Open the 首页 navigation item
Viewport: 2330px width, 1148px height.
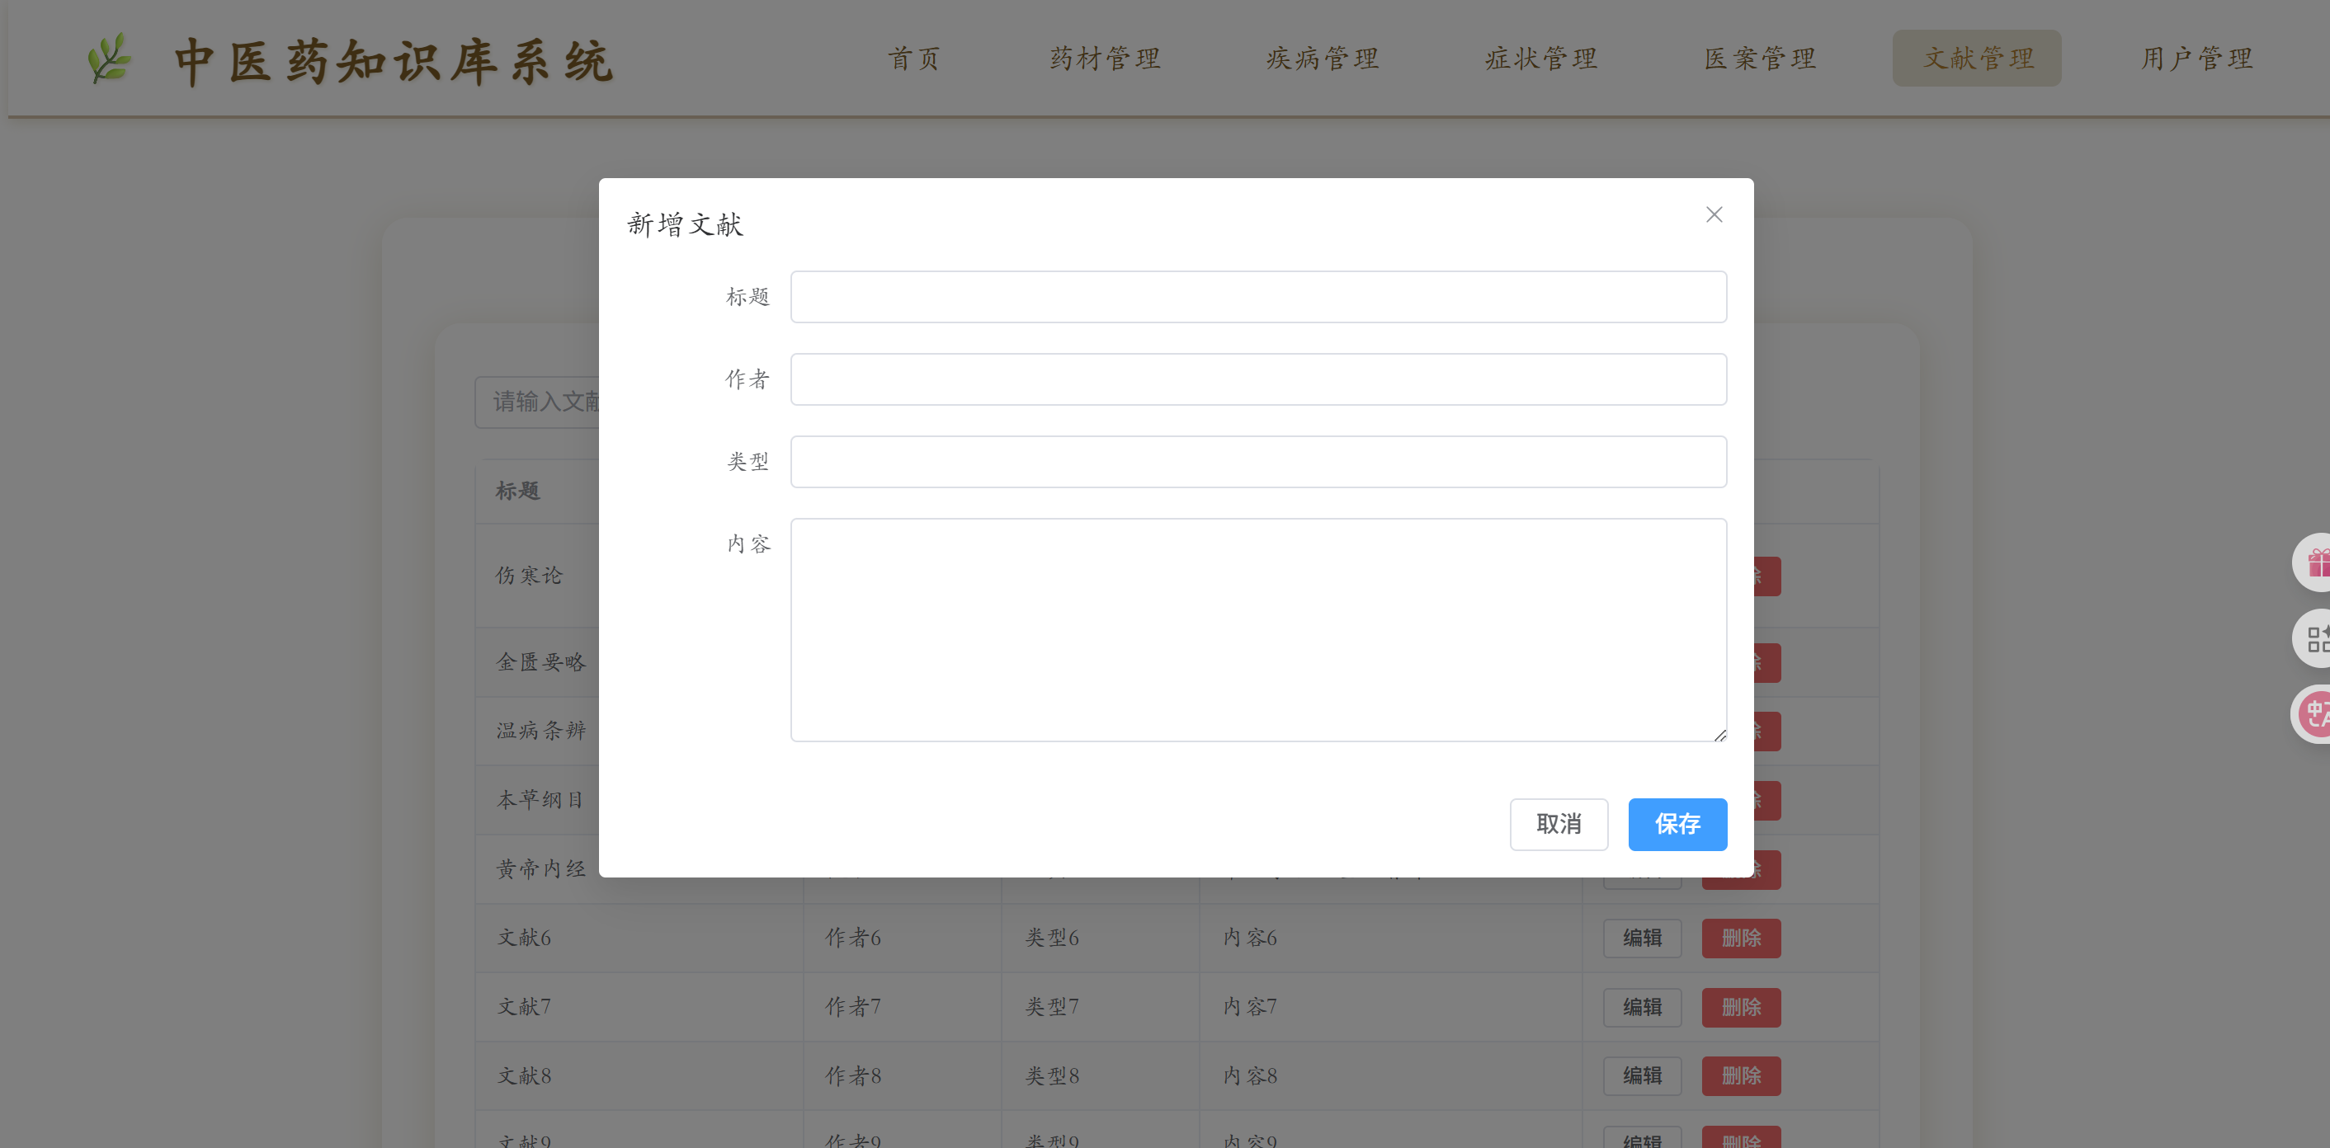pos(913,59)
